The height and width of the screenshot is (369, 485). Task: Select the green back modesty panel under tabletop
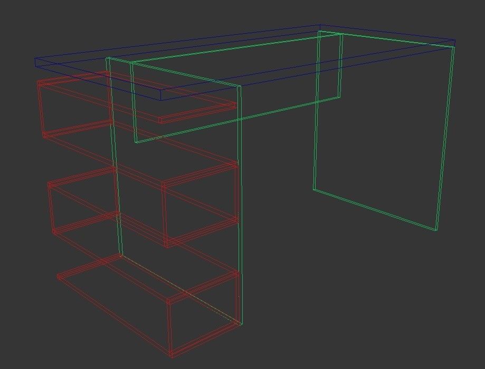point(236,88)
